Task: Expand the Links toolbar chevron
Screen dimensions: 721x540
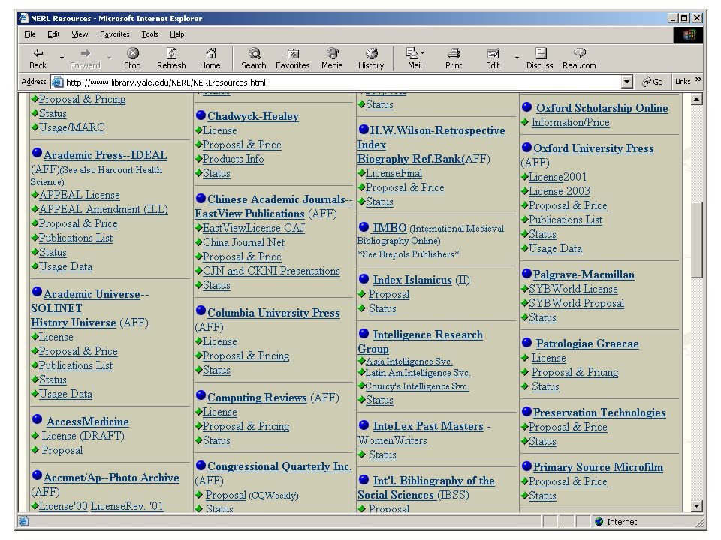Action: (x=698, y=79)
